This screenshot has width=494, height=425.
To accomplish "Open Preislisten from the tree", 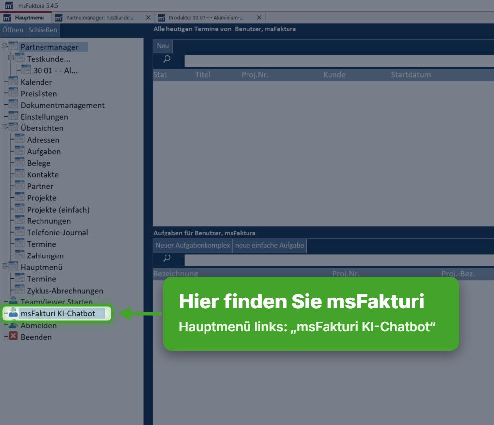I will pos(39,93).
